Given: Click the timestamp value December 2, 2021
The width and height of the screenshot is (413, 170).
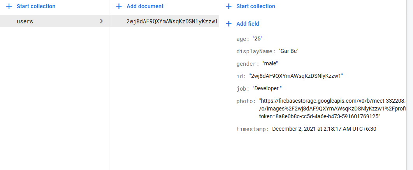Looking at the screenshot, I should 324,129.
